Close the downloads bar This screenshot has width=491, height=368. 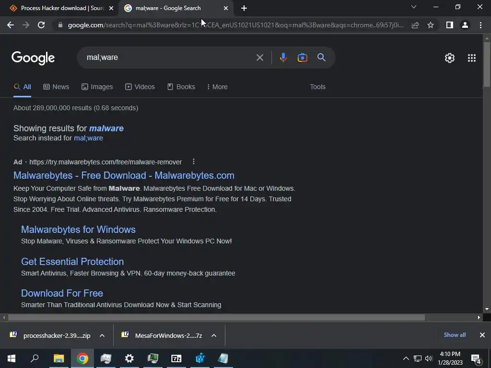[x=482, y=335]
